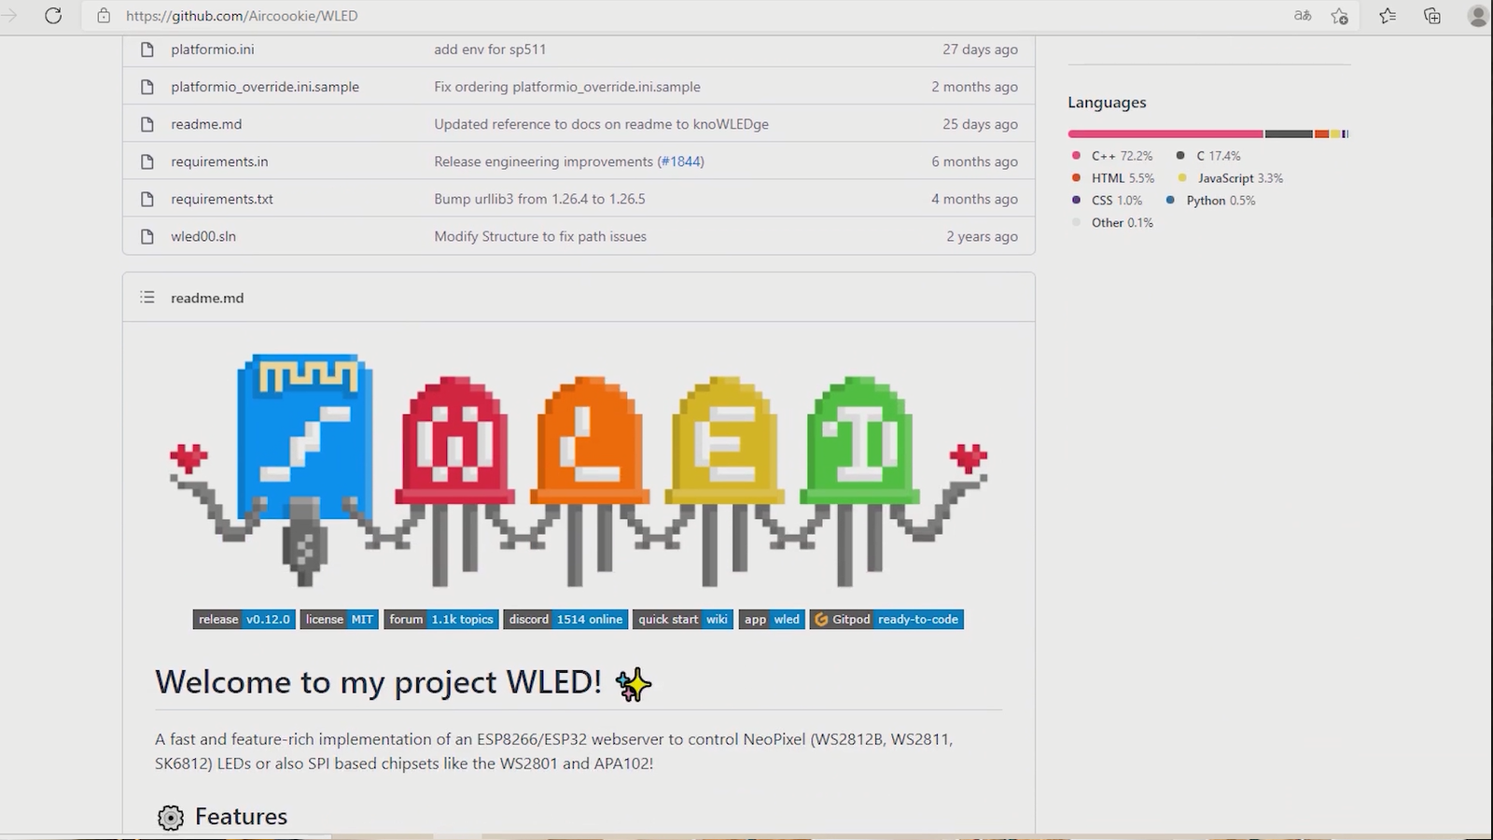Click the quick start wiki badge

point(682,619)
